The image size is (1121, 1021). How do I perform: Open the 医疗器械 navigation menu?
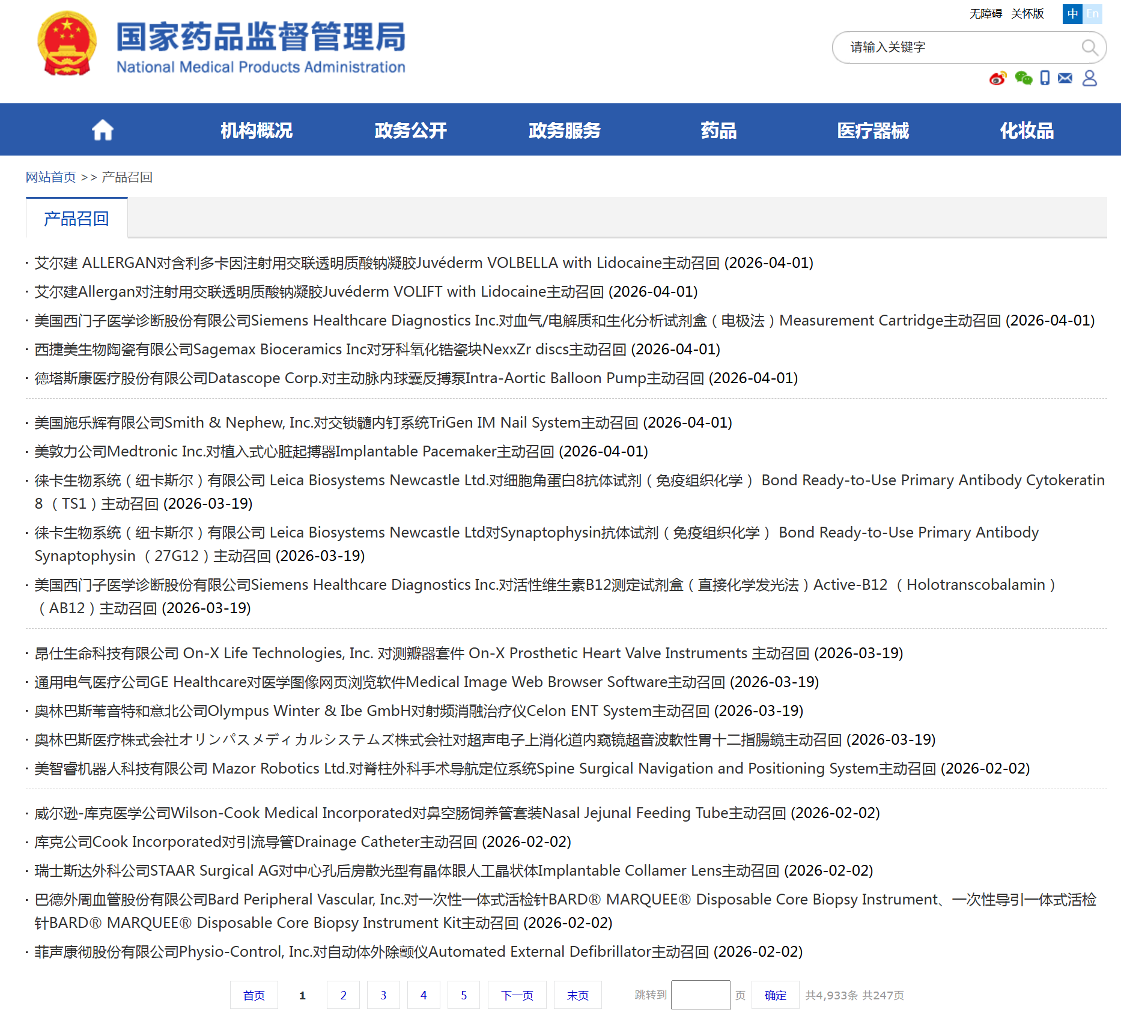(873, 130)
